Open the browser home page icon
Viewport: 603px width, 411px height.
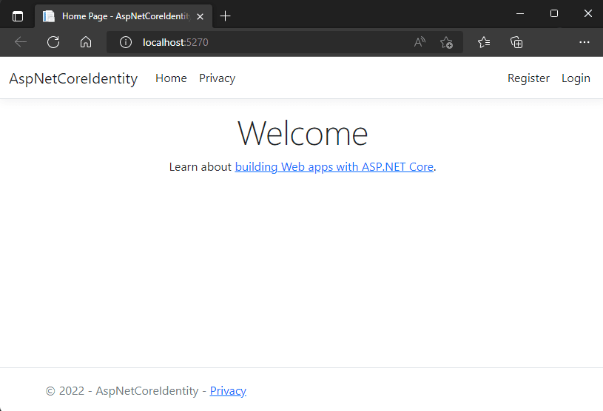[86, 42]
